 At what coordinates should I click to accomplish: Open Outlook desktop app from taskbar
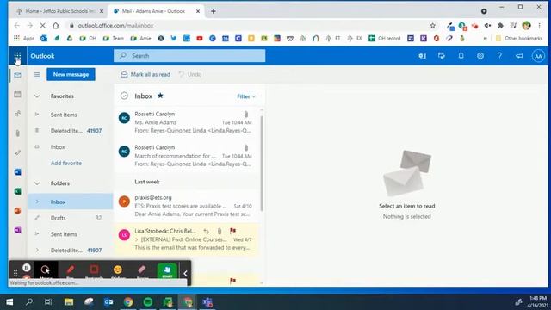pos(108,302)
